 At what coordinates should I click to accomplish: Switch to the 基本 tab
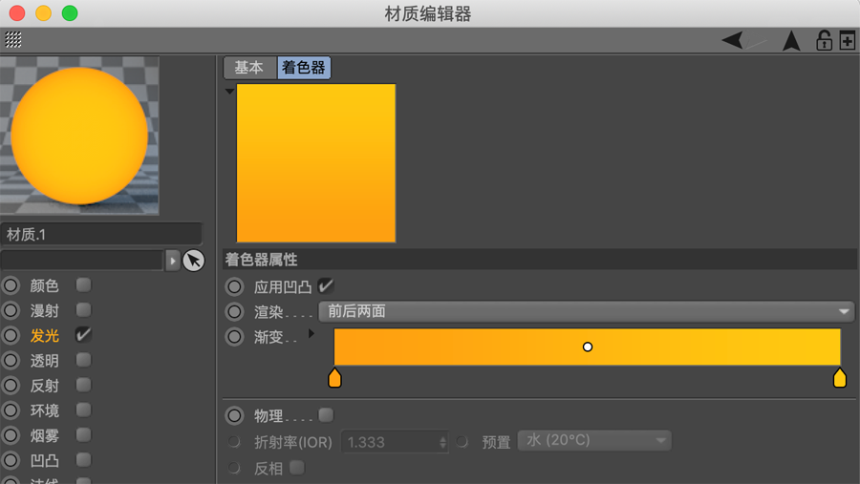pos(249,68)
